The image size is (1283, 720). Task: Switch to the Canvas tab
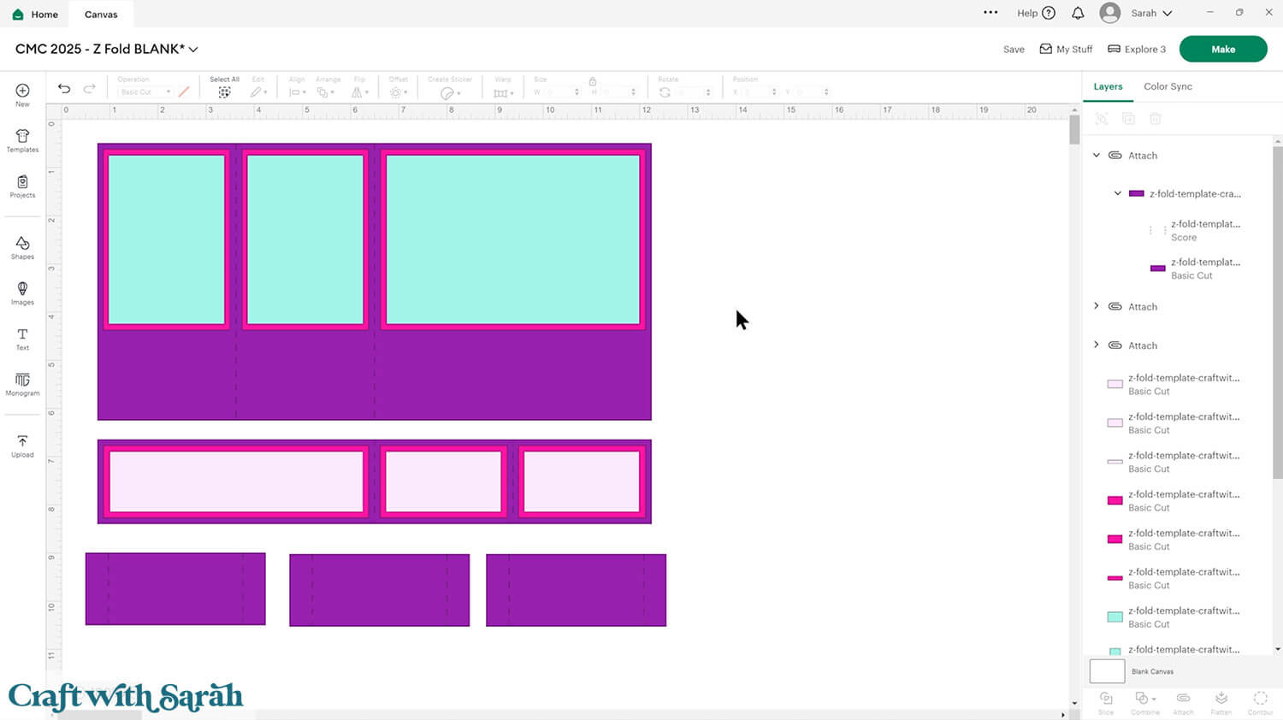tap(101, 15)
